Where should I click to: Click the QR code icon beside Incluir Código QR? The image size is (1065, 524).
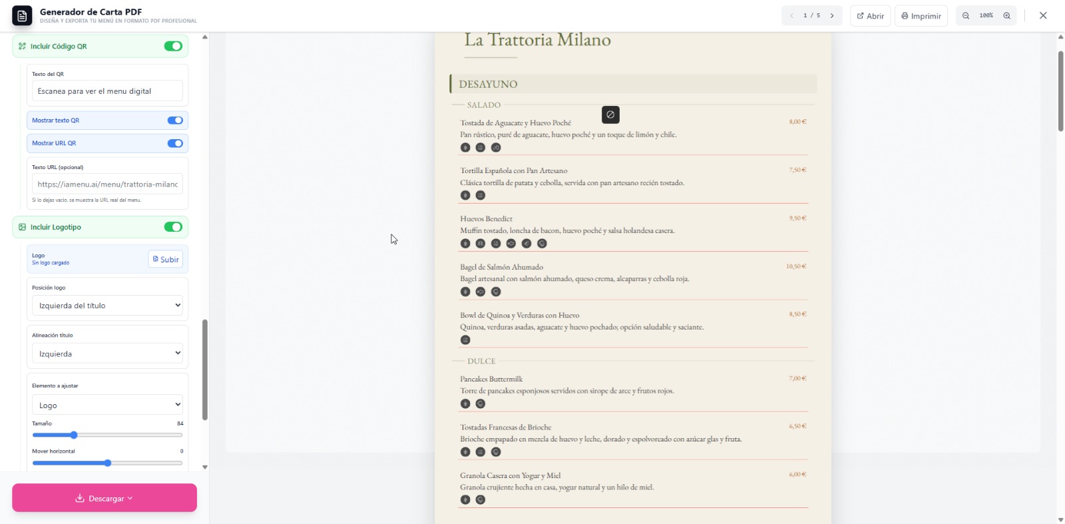[x=23, y=47]
